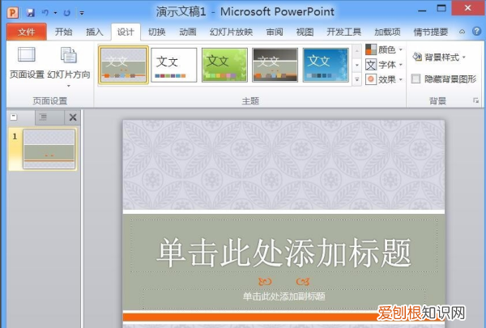
Task: Switch to the Outline pane tab
Action: coord(43,117)
